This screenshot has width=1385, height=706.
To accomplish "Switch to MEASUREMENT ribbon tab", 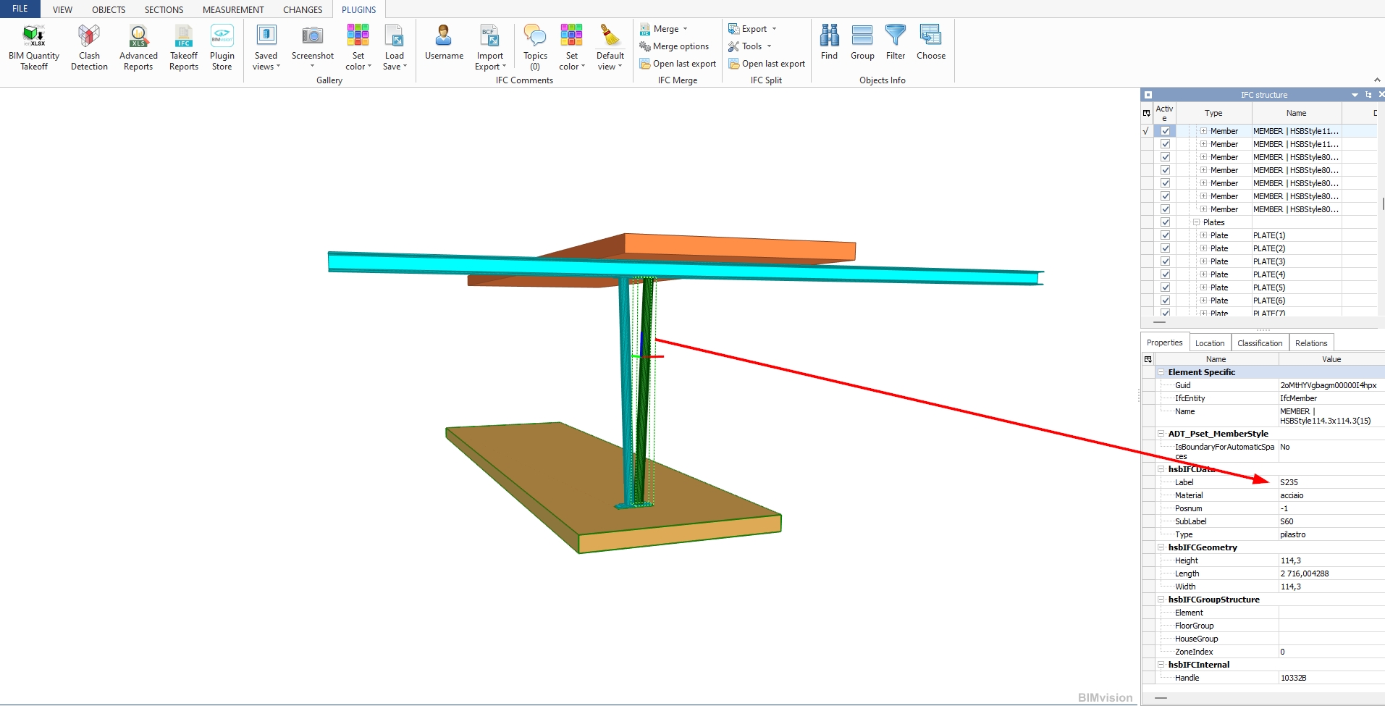I will click(233, 9).
